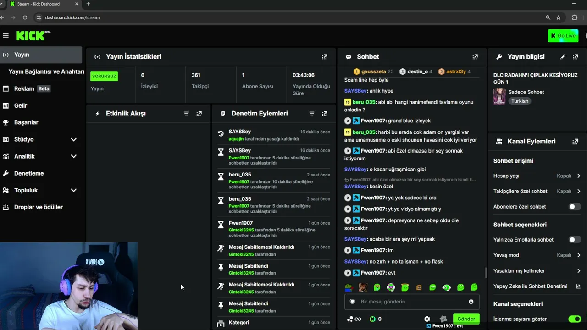Select the real-face photo emote
Image resolution: width=587 pixels, height=330 pixels.
tap(363, 287)
